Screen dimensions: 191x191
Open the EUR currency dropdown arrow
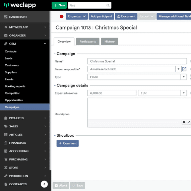click(184, 93)
